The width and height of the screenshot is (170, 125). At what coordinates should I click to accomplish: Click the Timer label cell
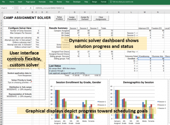point(67,75)
